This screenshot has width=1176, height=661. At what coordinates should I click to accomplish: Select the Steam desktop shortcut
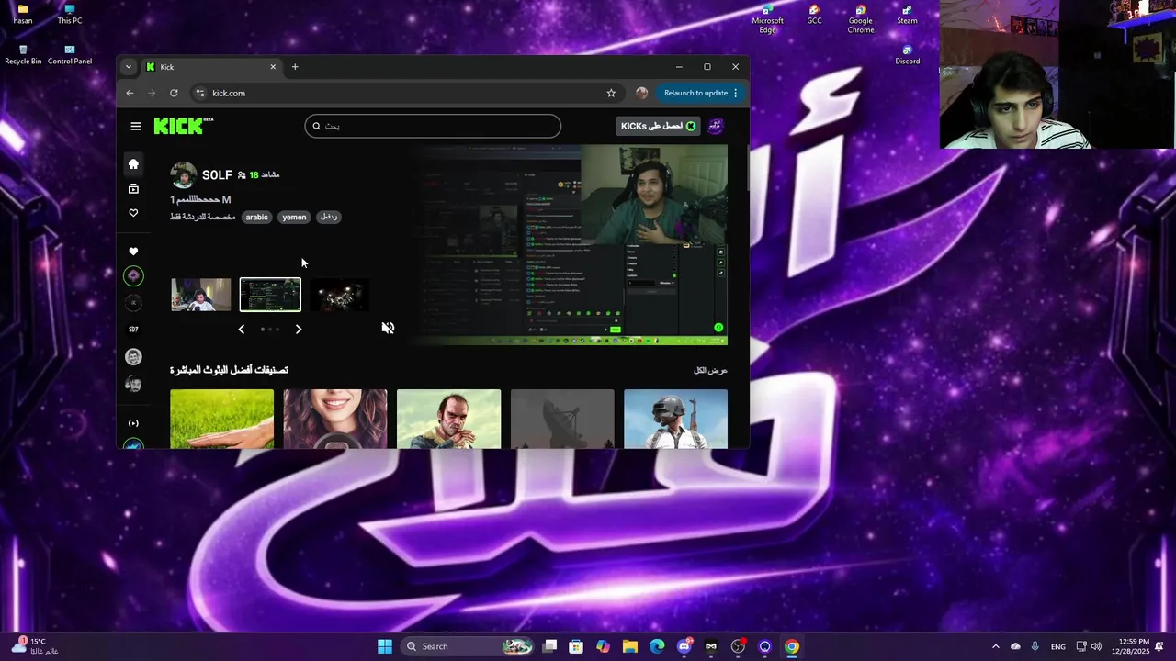tap(907, 16)
